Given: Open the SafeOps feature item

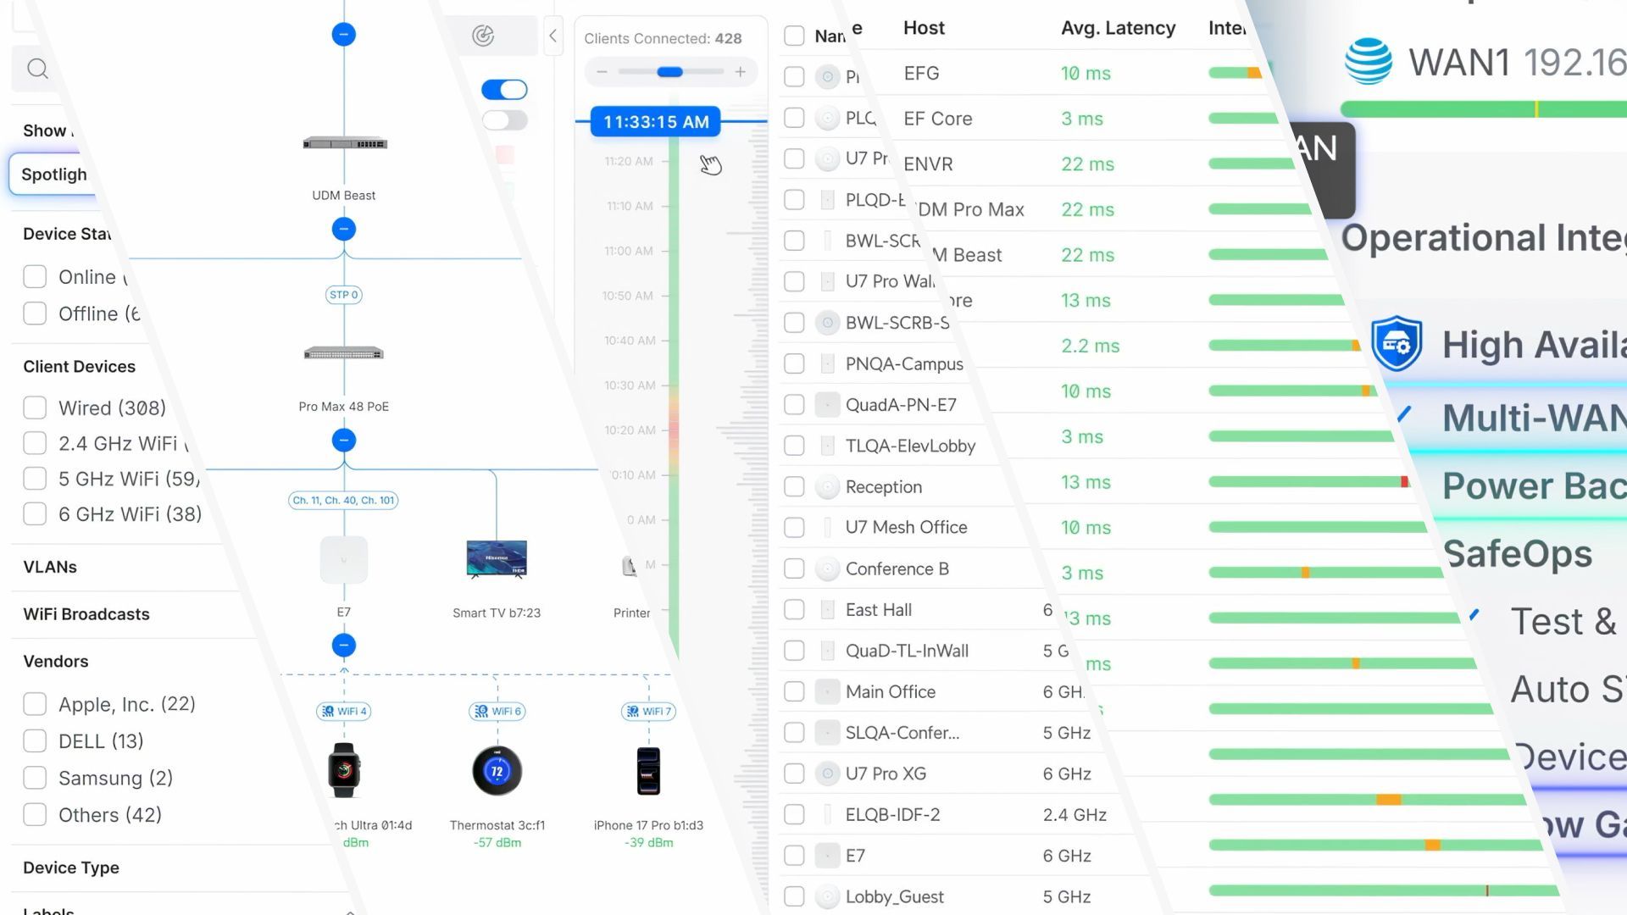Looking at the screenshot, I should 1518,554.
